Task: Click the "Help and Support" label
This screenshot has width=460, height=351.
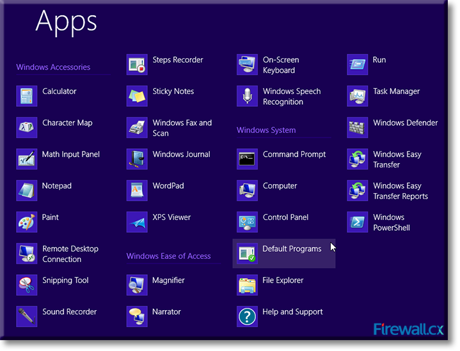Action: tap(292, 312)
